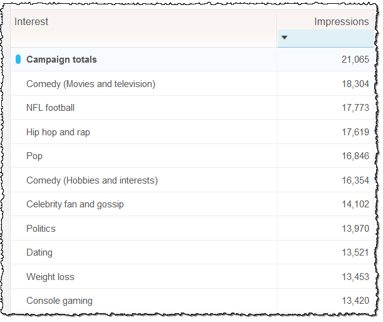Click NFL football's 17,773 impressions cell
Image resolution: width=383 pixels, height=322 pixels.
coord(355,108)
